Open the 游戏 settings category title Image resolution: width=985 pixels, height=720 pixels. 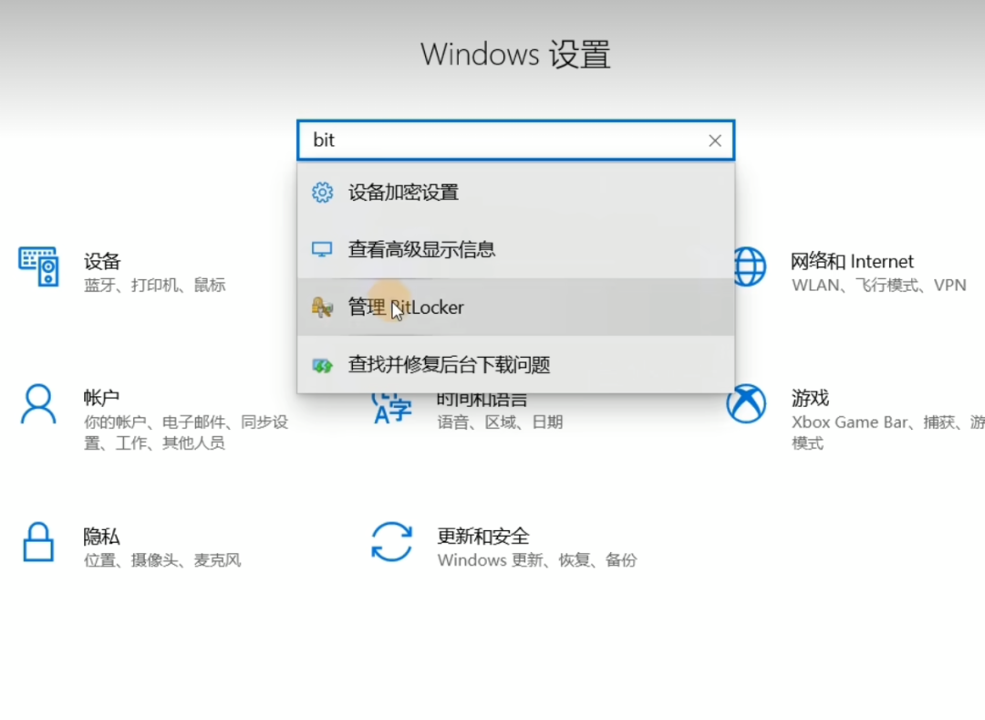810,398
